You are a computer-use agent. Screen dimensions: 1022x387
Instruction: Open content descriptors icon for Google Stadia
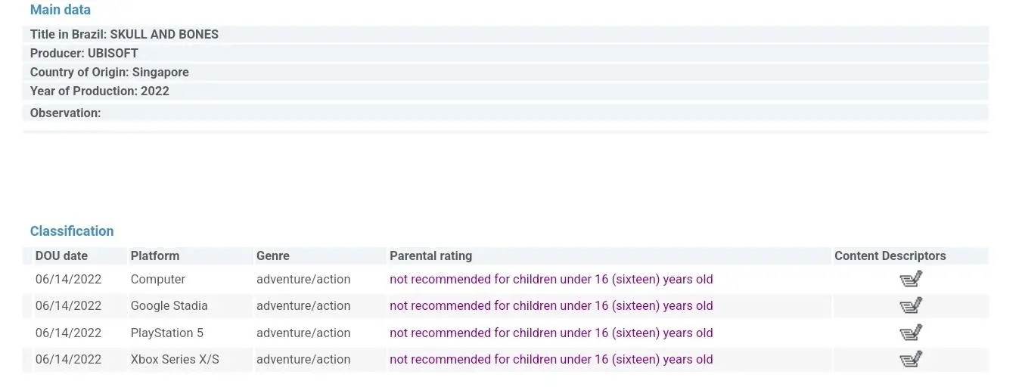911,306
